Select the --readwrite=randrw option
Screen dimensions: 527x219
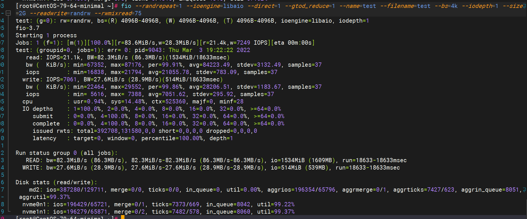point(60,13)
